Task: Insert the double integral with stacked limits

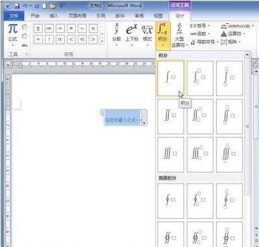Action: pos(230,116)
